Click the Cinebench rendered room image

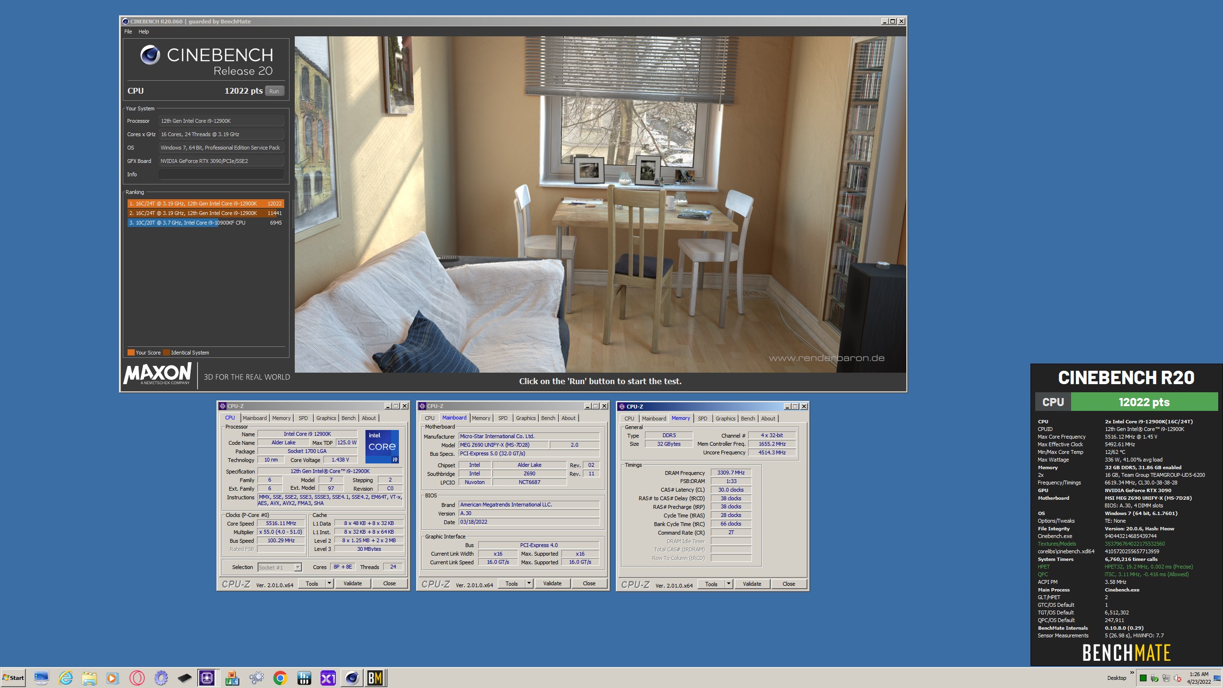click(600, 204)
